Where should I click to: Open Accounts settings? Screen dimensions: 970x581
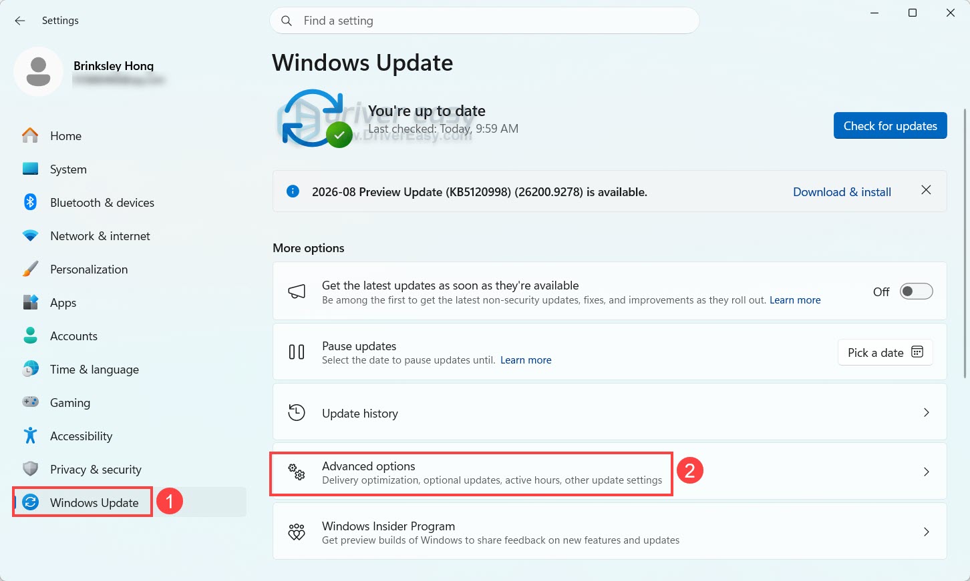130,336
